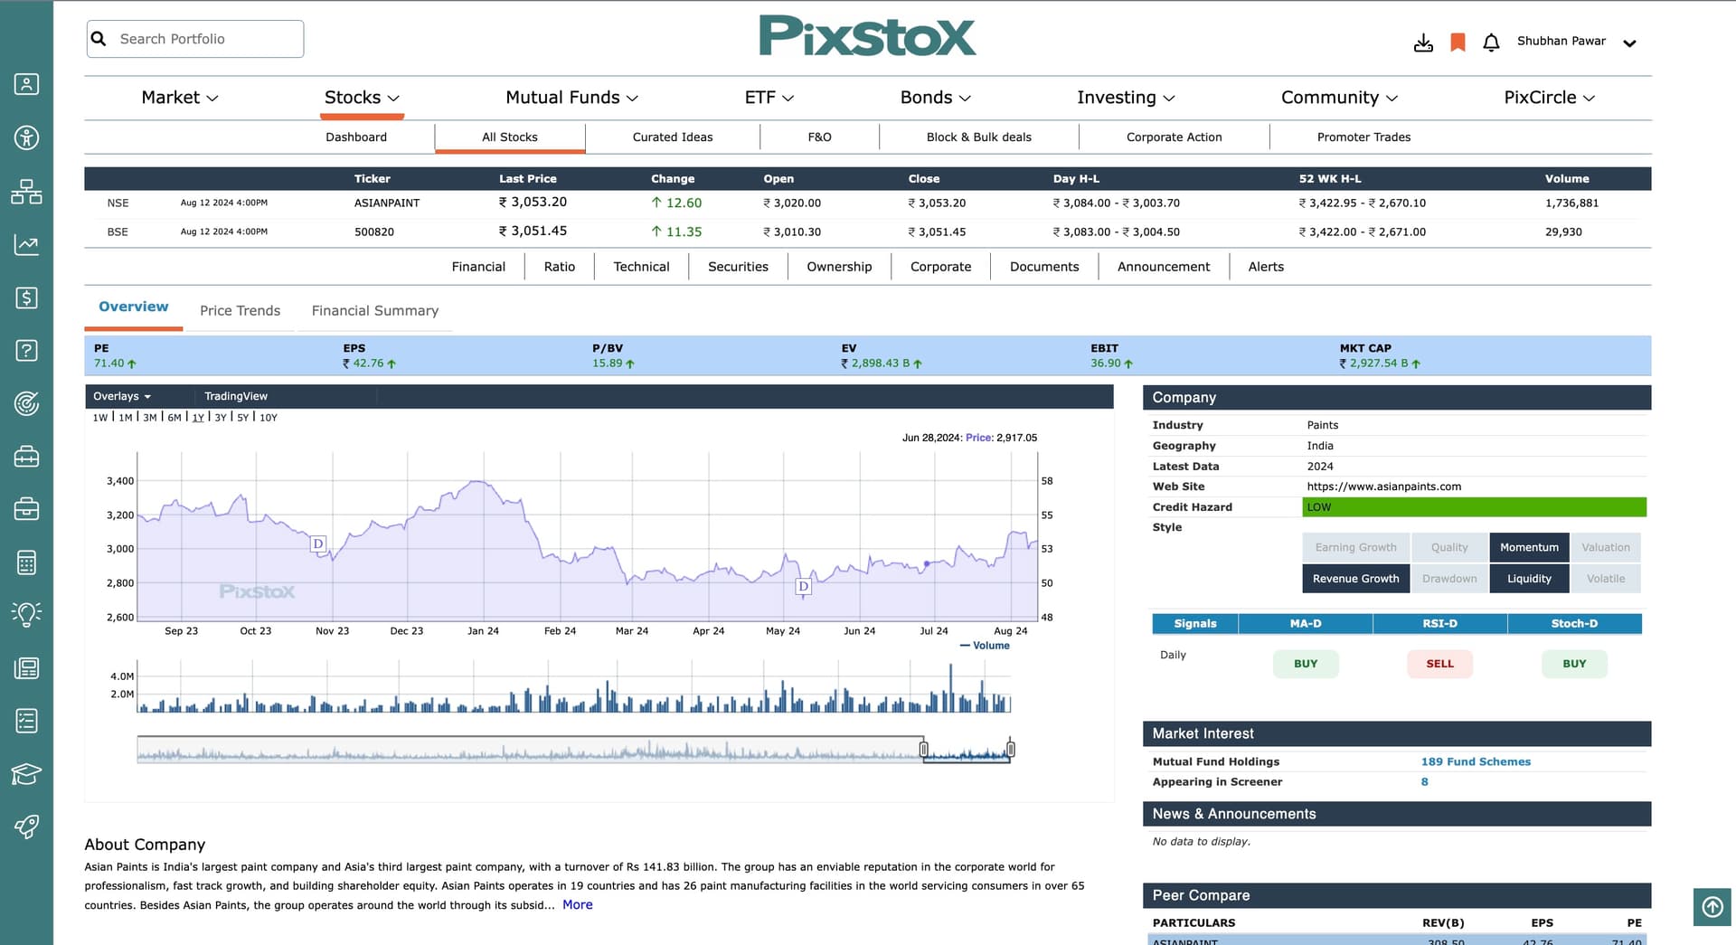The height and width of the screenshot is (945, 1736).
Task: Open the trend chart sidebar icon
Action: coord(26,244)
